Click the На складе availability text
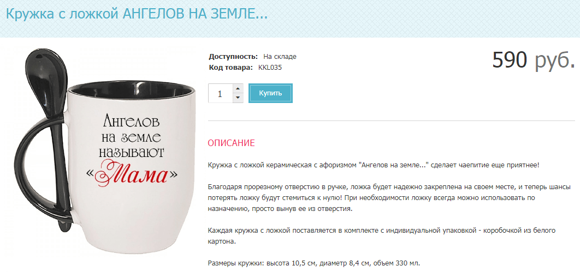Image resolution: width=580 pixels, height=272 pixels. point(280,57)
